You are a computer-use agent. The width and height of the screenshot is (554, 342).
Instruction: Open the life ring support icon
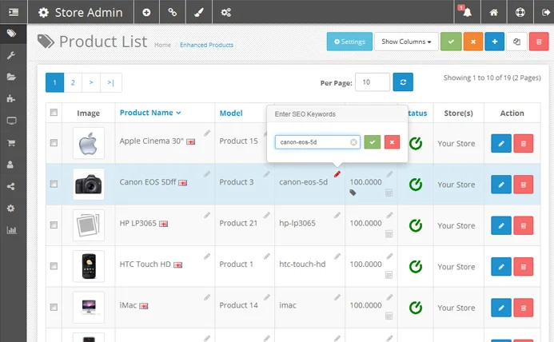[520, 12]
